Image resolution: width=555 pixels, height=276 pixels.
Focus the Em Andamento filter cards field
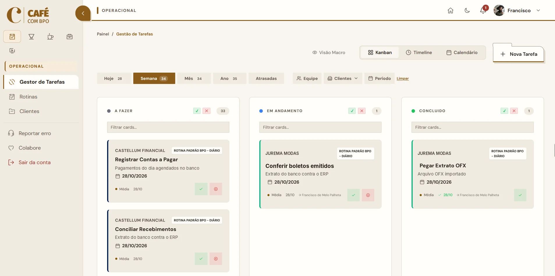320,127
